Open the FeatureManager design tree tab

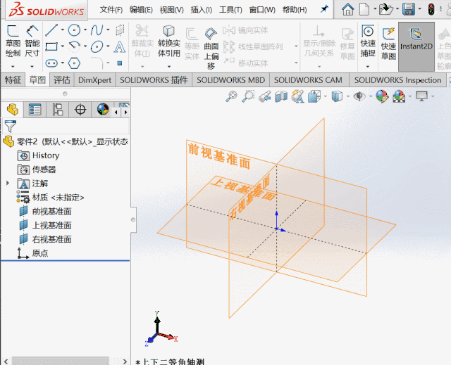(13, 109)
